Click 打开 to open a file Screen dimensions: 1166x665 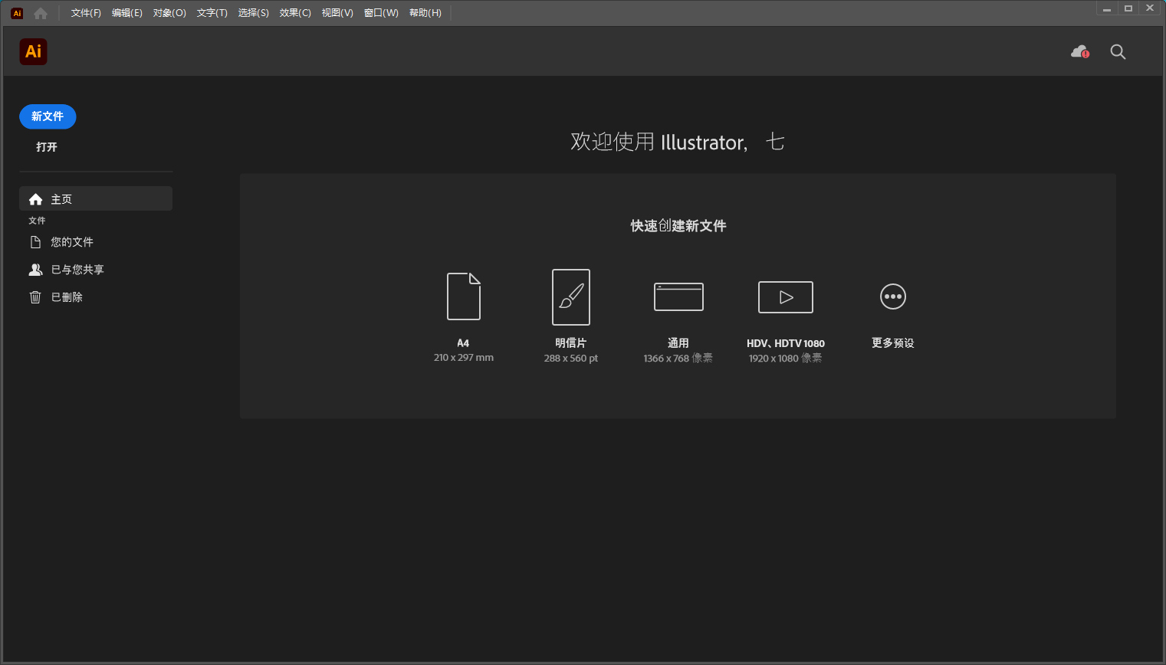(x=47, y=146)
